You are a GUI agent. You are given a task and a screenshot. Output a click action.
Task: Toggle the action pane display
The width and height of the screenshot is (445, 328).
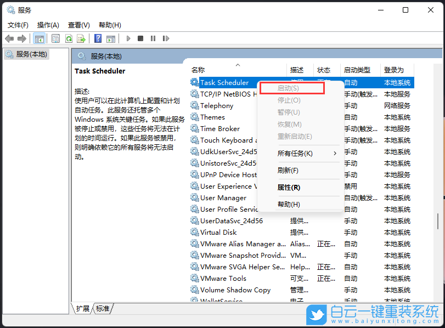111,38
